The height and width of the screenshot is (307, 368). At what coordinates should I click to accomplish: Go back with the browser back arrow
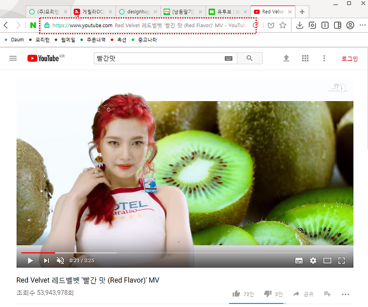click(x=6, y=25)
